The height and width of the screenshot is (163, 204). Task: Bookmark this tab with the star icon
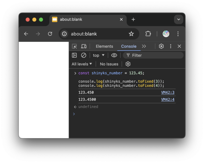click(131, 34)
